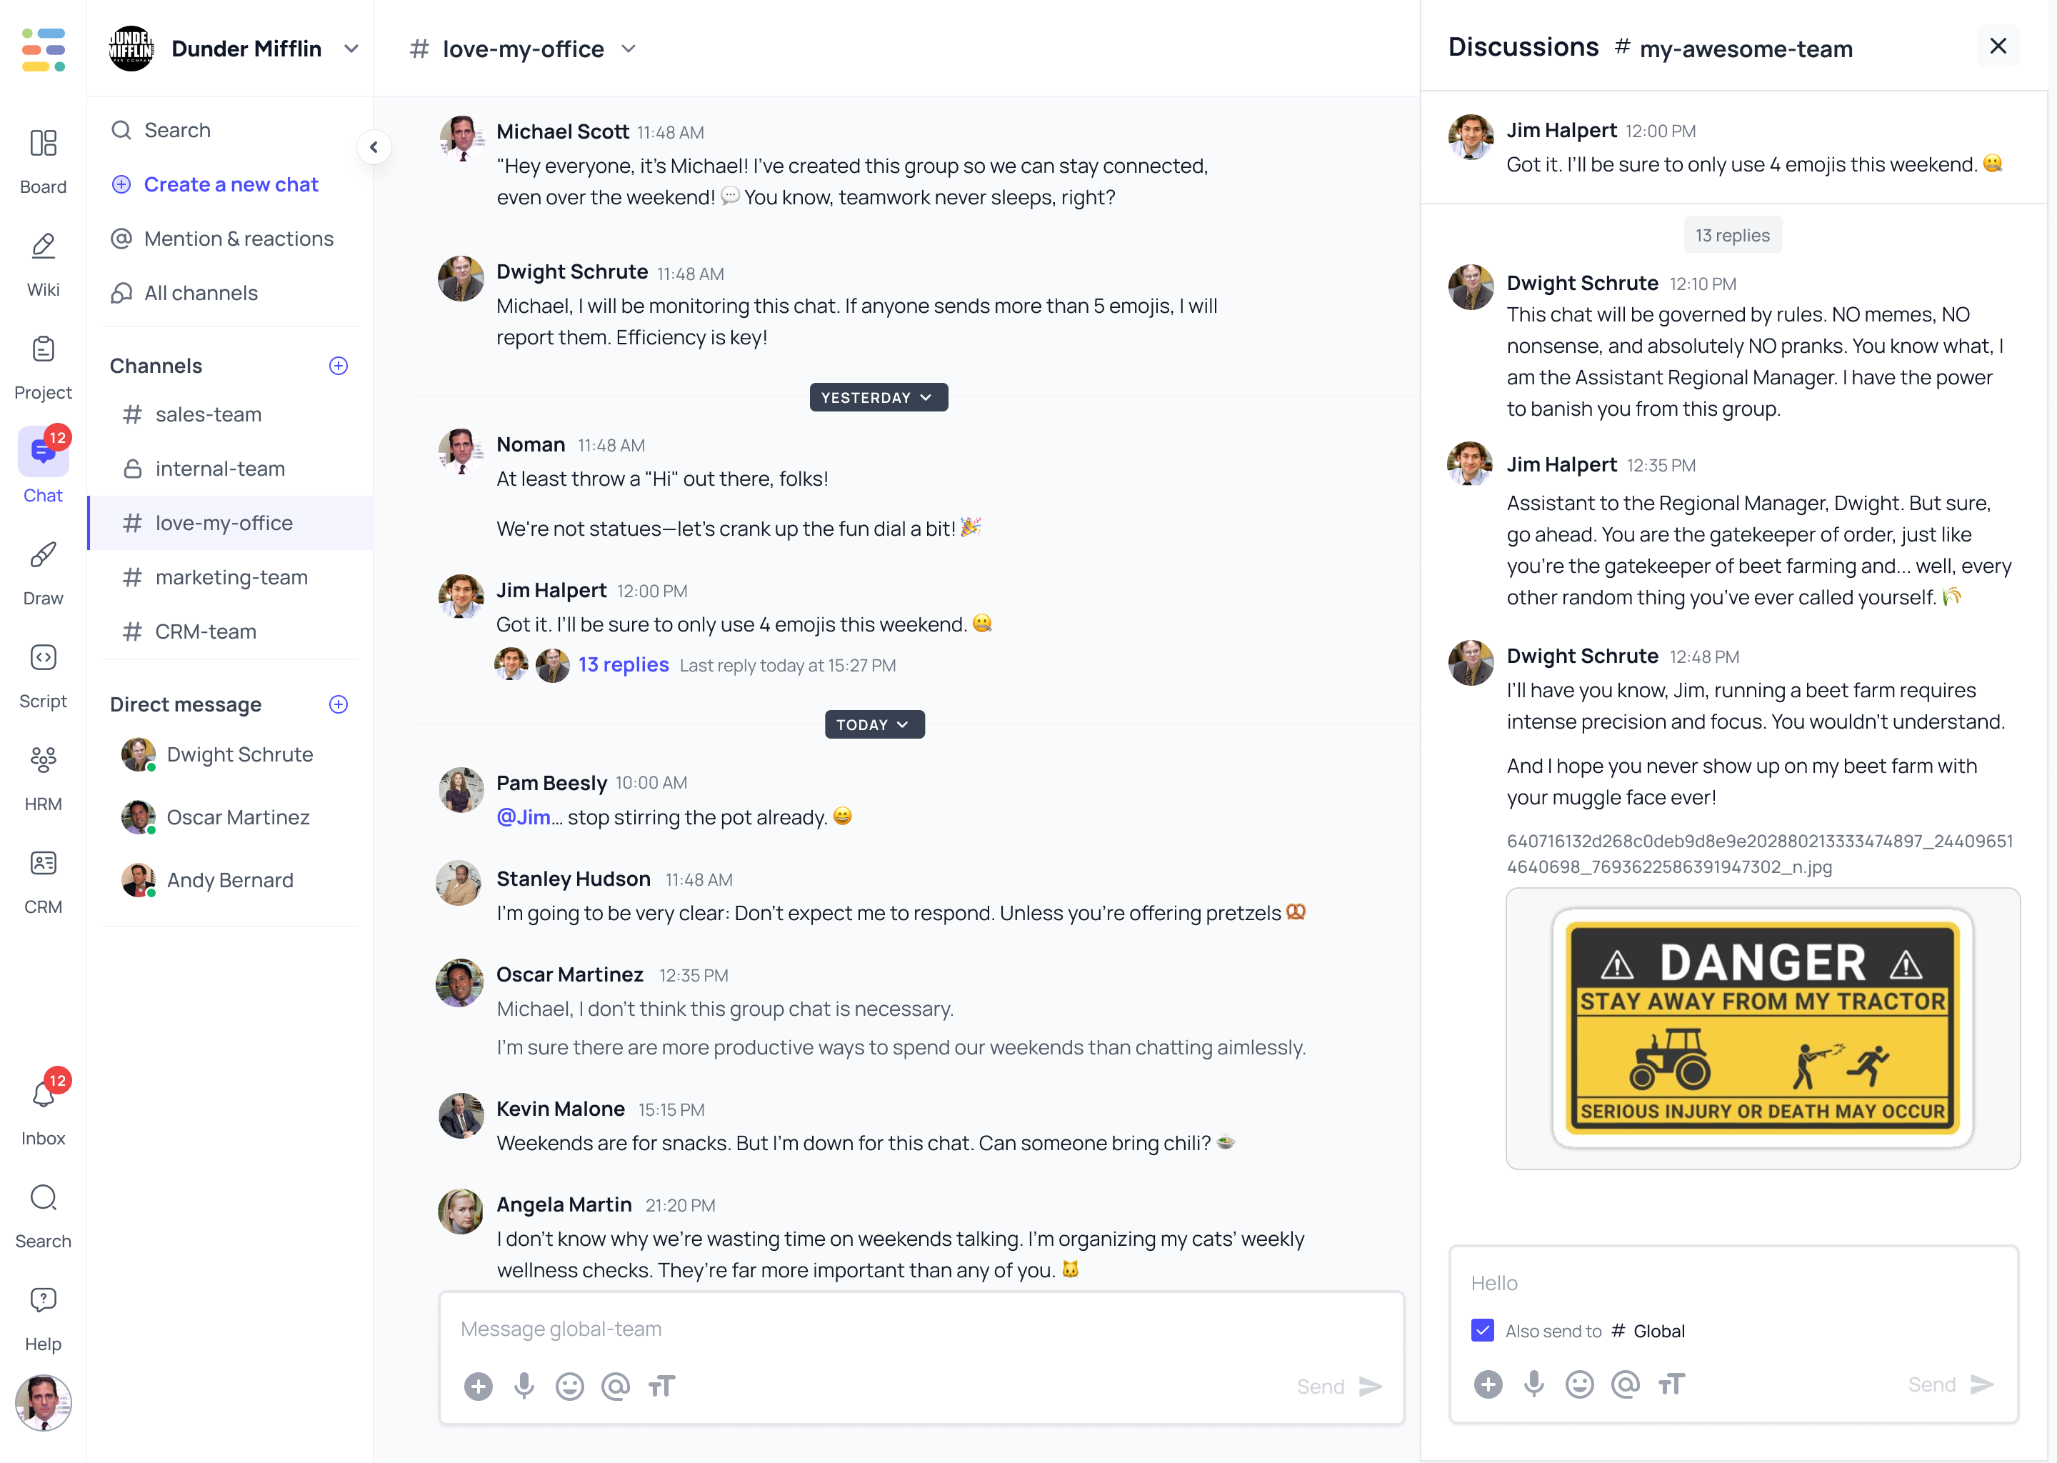Screen dimensions: 2057x1463
Task: Open the Script code icon
Action: (42, 658)
